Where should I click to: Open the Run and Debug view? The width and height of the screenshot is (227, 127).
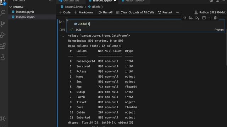3,35
